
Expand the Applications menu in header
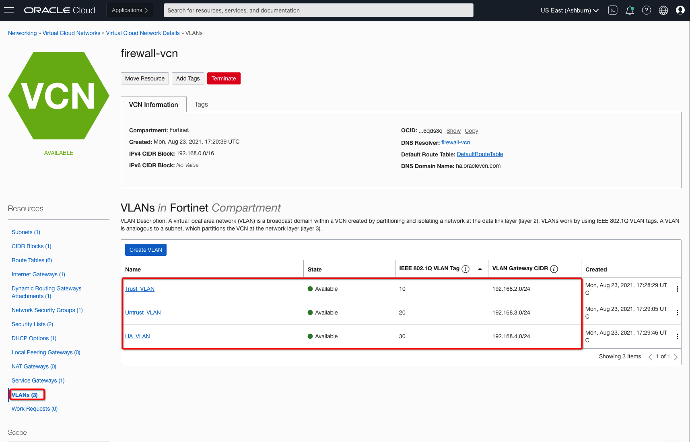click(130, 10)
